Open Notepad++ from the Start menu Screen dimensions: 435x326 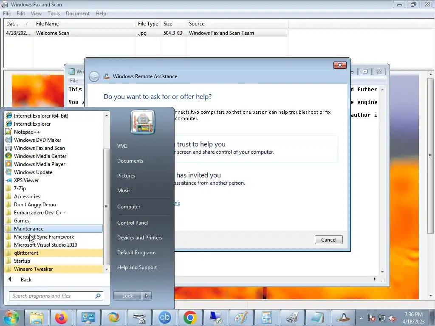(54, 132)
